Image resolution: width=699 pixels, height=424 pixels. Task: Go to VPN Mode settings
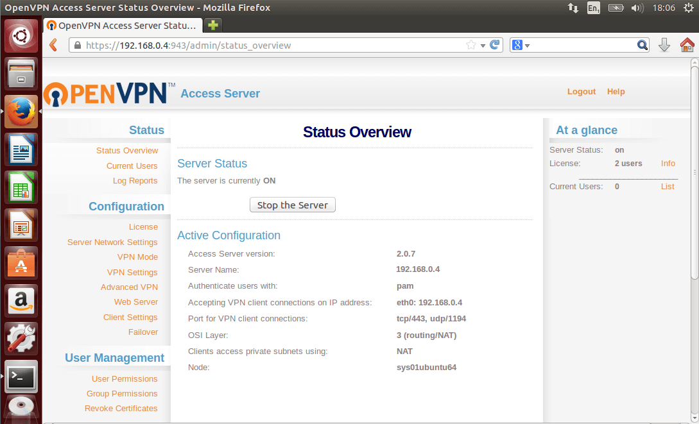[x=138, y=257]
